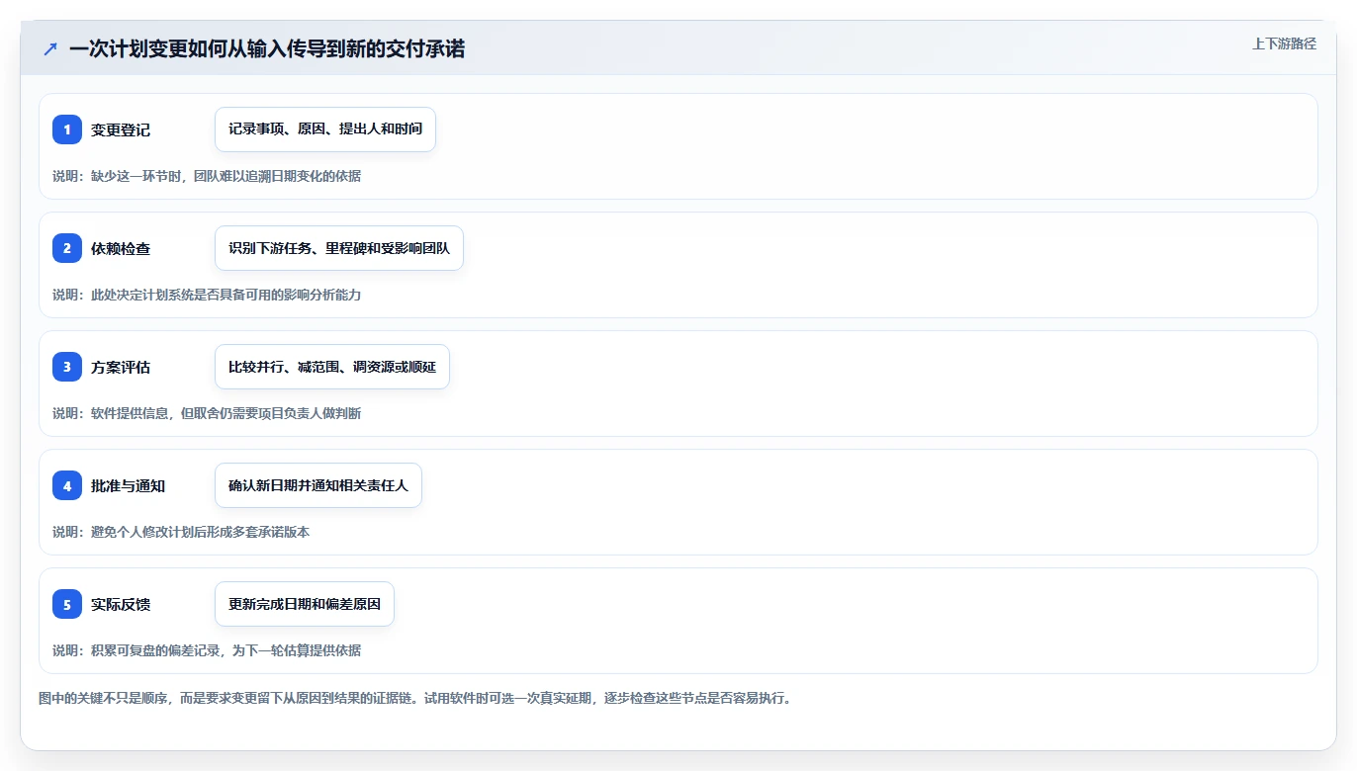This screenshot has height=771, width=1357.
Task: Select the 批准与通知 step label
Action: click(128, 486)
